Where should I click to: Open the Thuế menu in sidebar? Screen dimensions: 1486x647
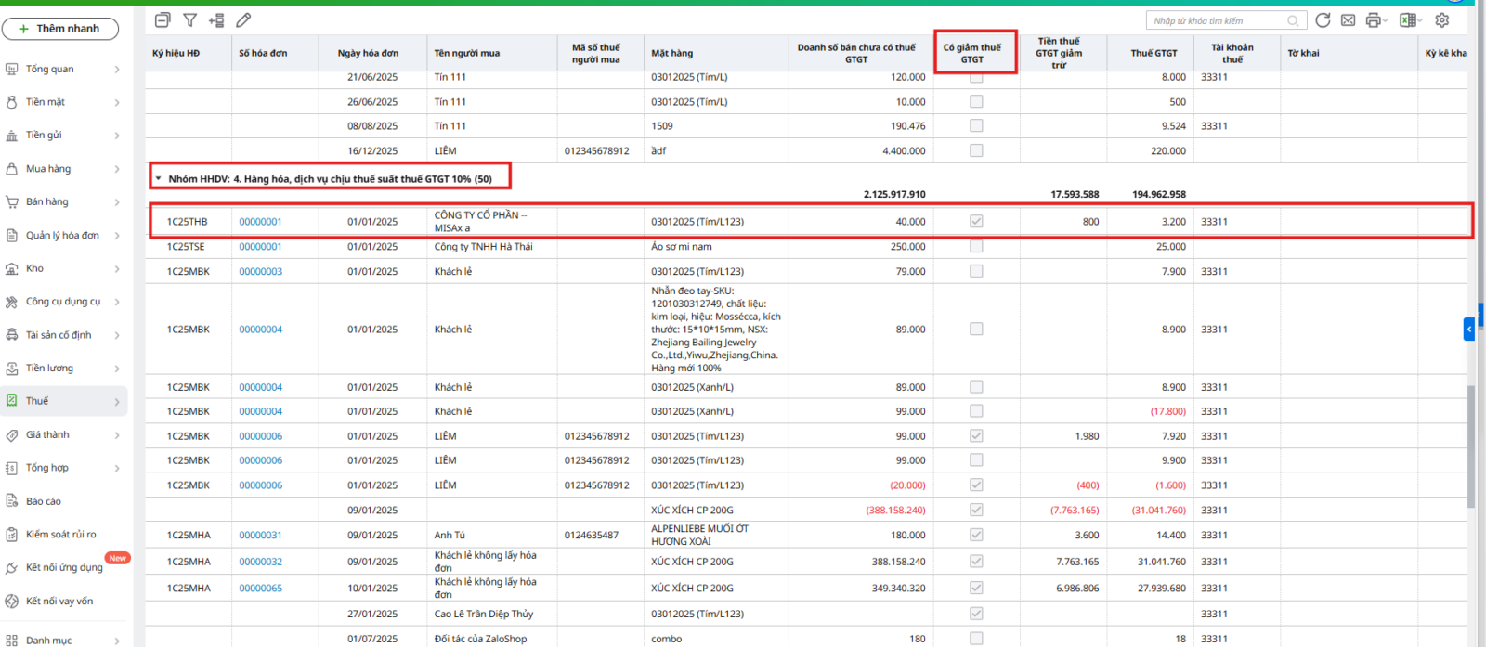tap(37, 401)
